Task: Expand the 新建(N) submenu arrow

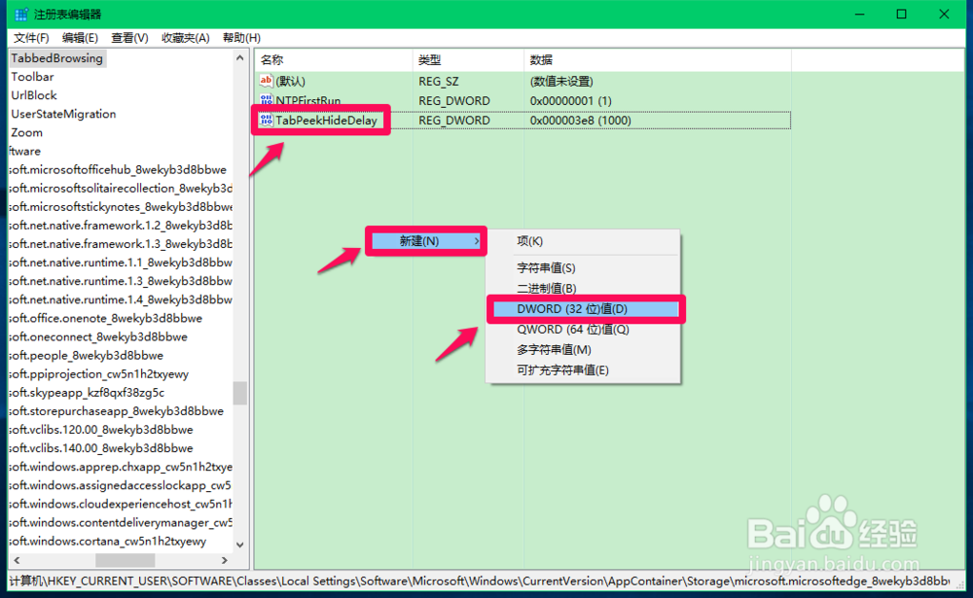Action: point(477,241)
